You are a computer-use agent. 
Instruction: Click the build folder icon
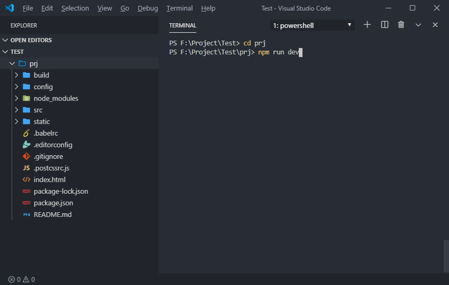(x=26, y=75)
